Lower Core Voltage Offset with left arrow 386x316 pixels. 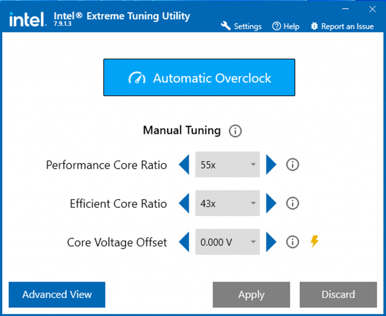(184, 242)
